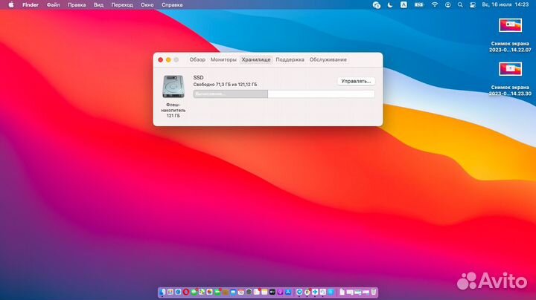536x300 pixels.
Task: Click the storage usage bar
Action: tap(284, 94)
